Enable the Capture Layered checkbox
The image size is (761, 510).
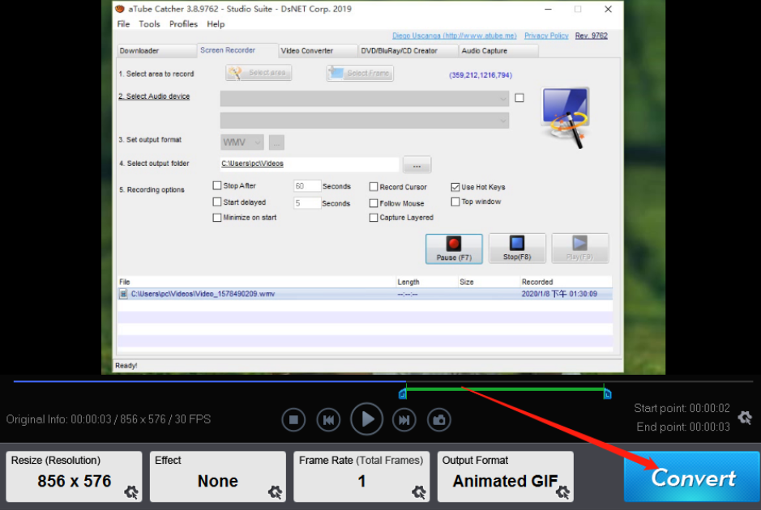pyautogui.click(x=374, y=218)
